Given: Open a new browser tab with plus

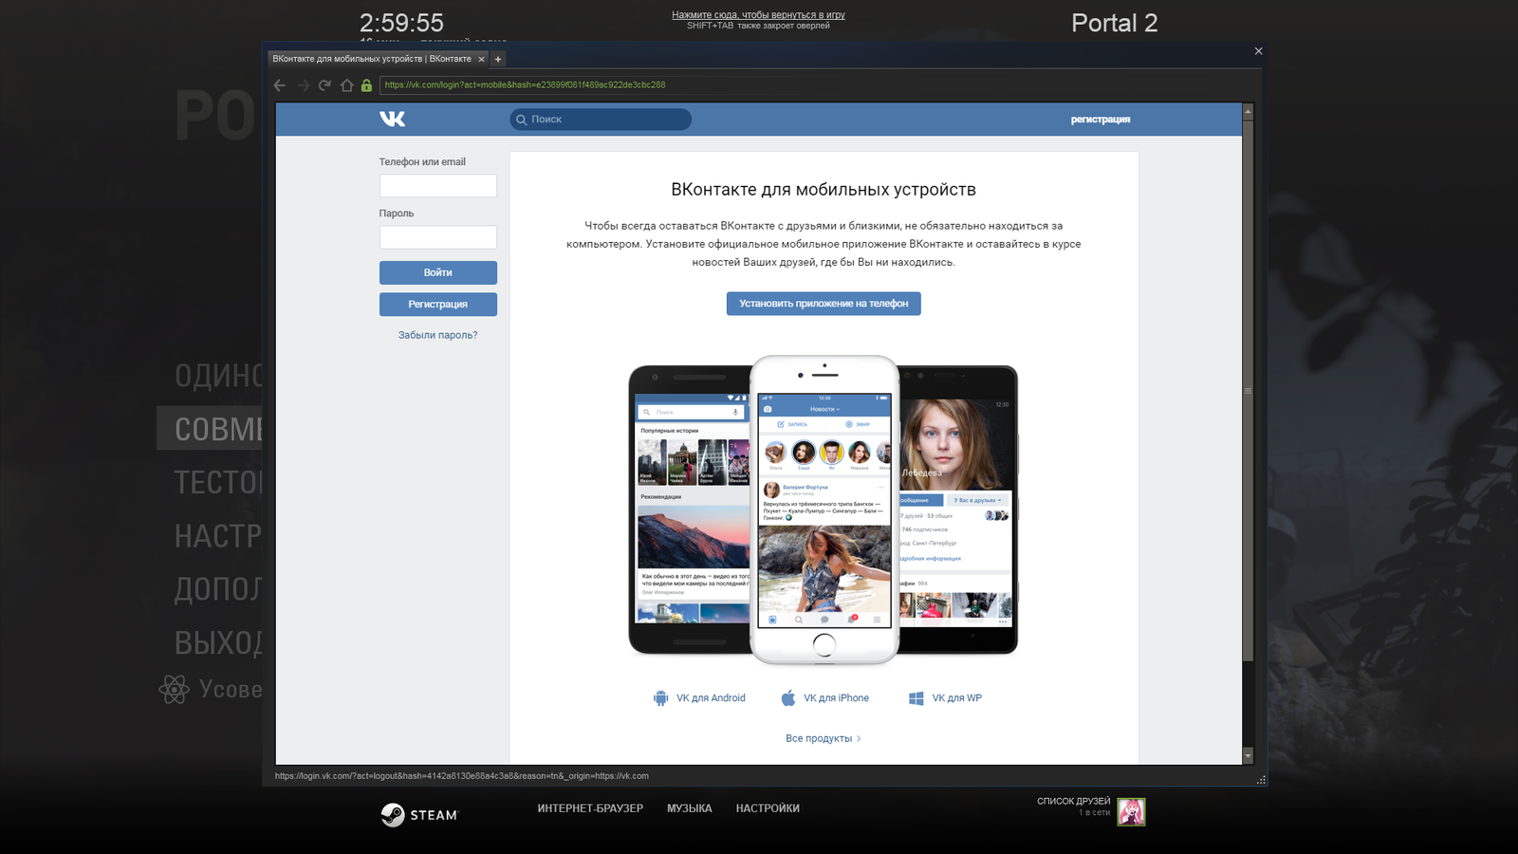Looking at the screenshot, I should [x=498, y=59].
